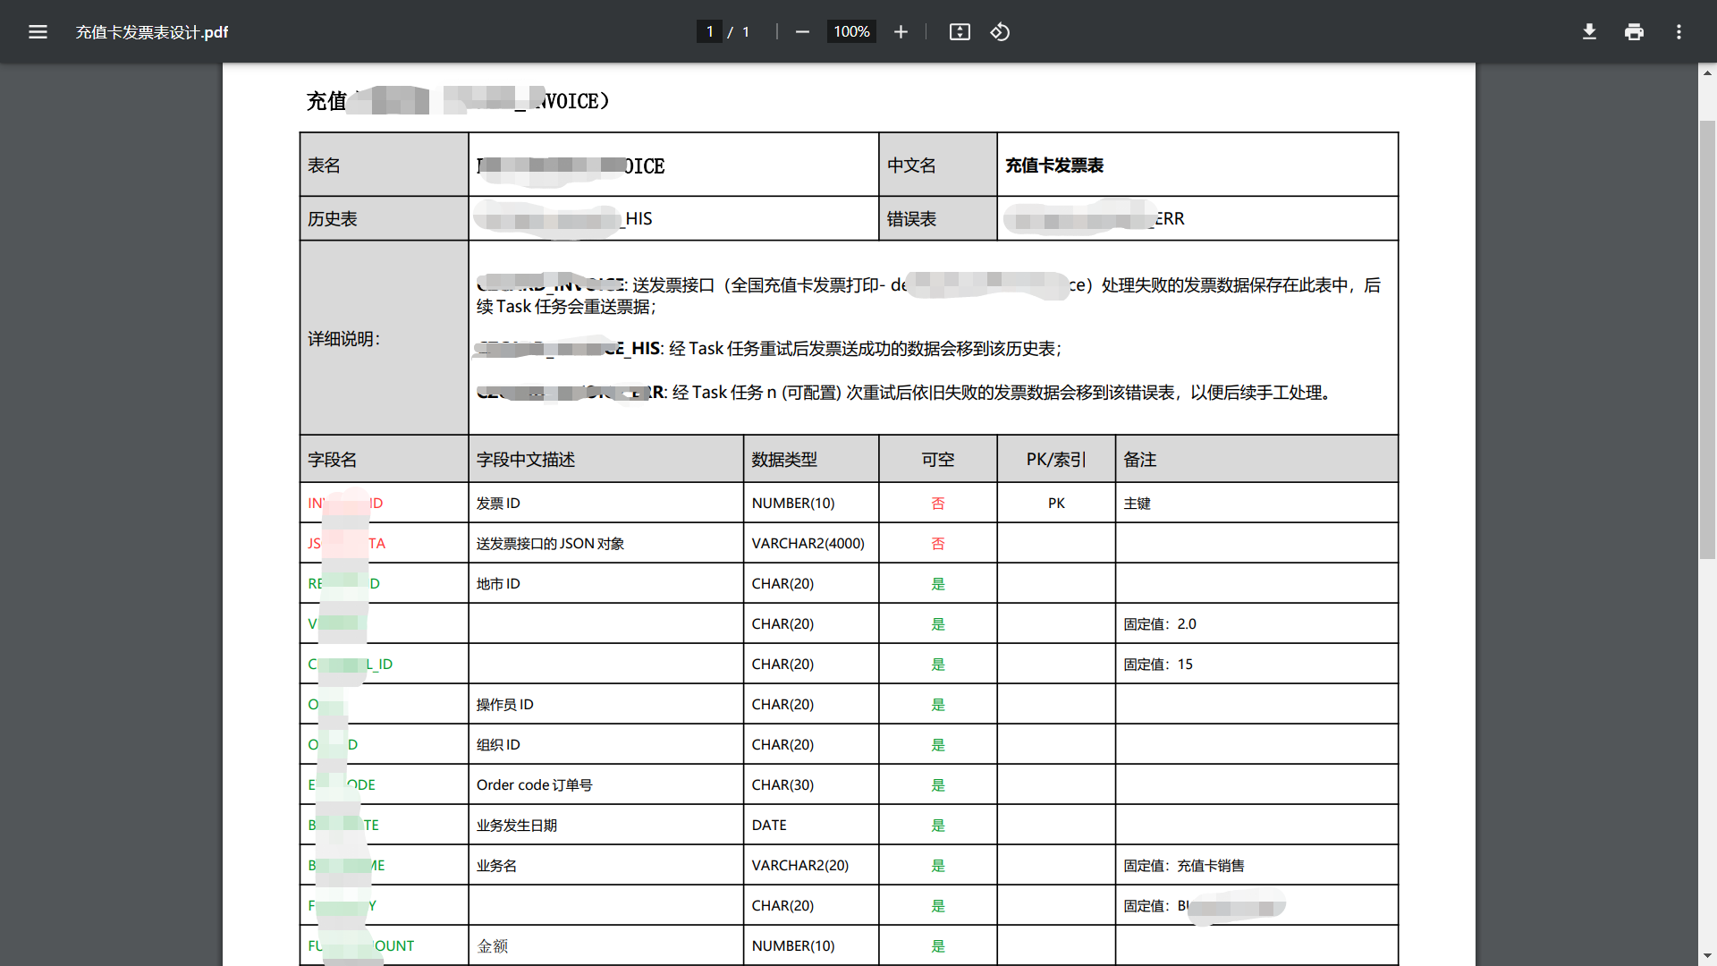Click the VARCHAR2(4000) data type cell
This screenshot has height=966, width=1717.
(x=811, y=544)
